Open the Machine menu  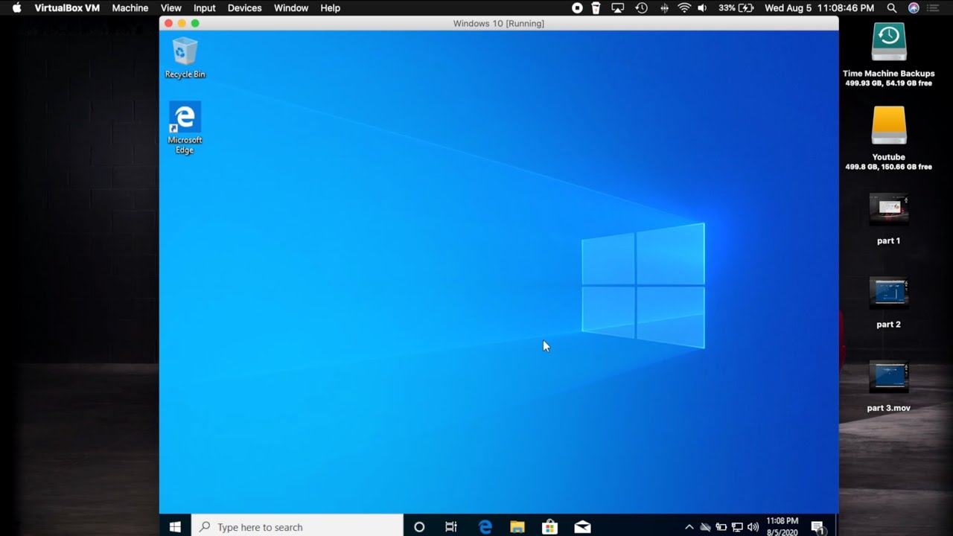[x=130, y=7]
